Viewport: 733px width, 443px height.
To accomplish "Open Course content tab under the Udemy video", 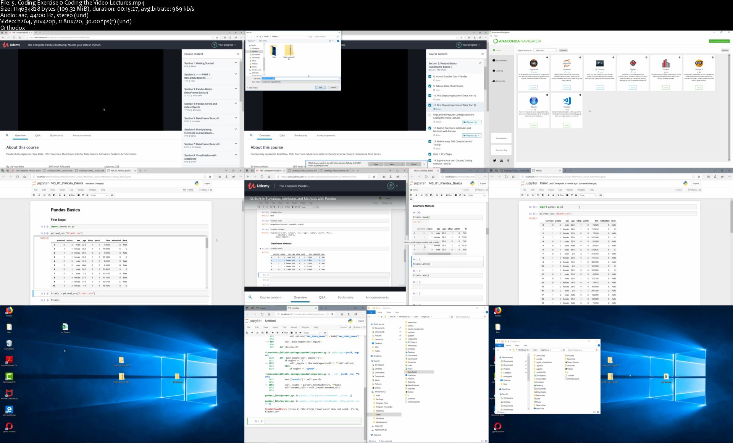I will pos(271,297).
